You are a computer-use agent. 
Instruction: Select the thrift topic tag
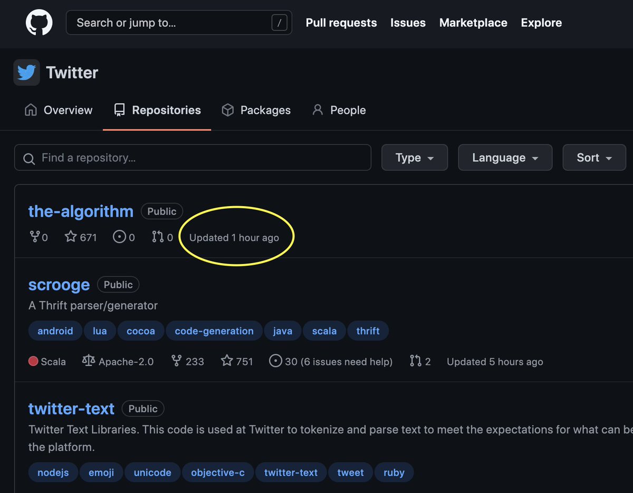pyautogui.click(x=368, y=331)
